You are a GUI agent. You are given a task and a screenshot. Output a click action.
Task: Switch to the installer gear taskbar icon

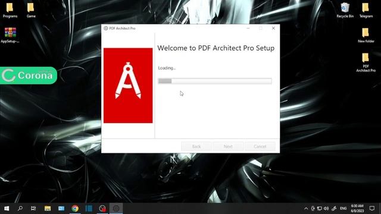pos(116,209)
